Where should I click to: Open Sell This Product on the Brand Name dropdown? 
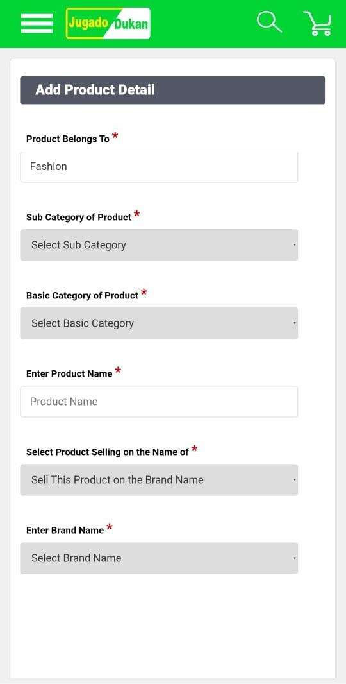click(159, 480)
